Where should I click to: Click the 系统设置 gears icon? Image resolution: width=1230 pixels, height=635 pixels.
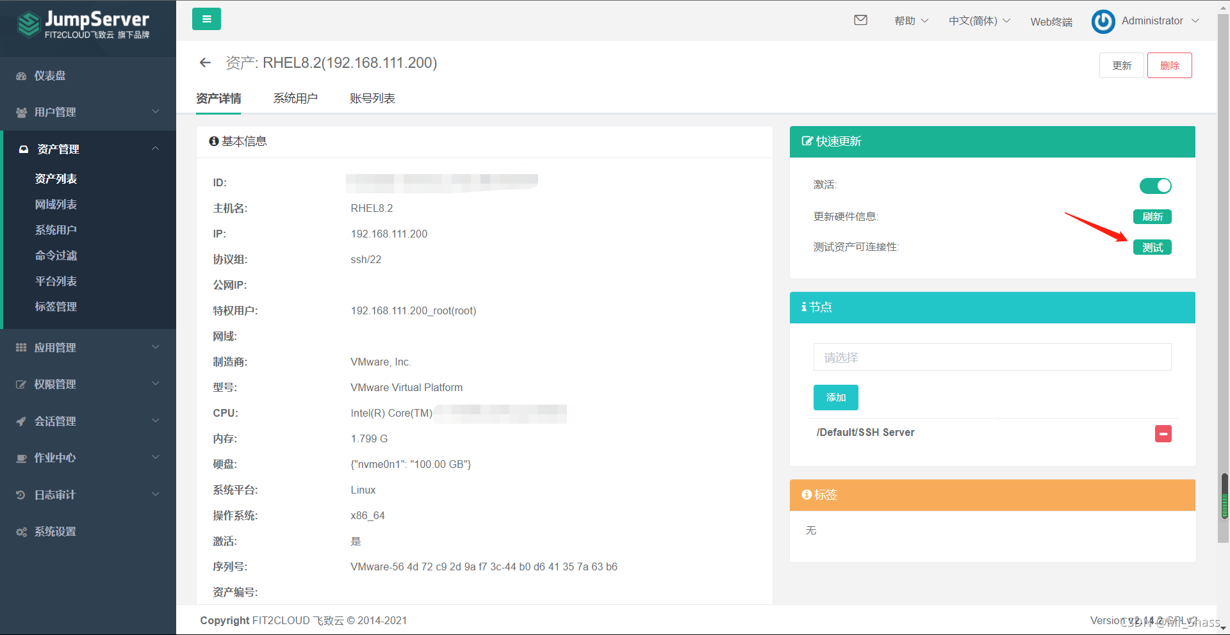pyautogui.click(x=21, y=531)
